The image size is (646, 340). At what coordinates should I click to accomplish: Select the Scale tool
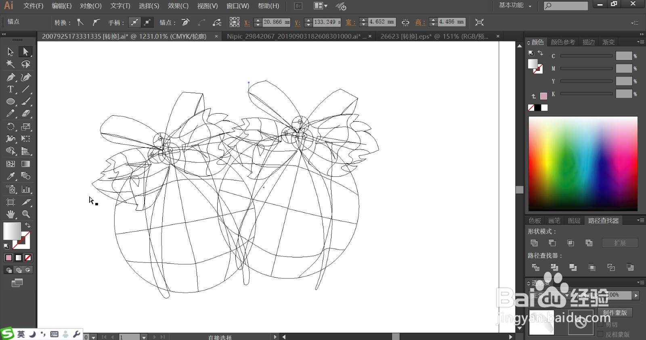pyautogui.click(x=26, y=126)
